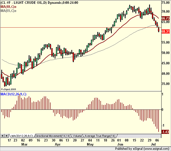Click the MA(55,C)e indicator label

tap(9, 11)
